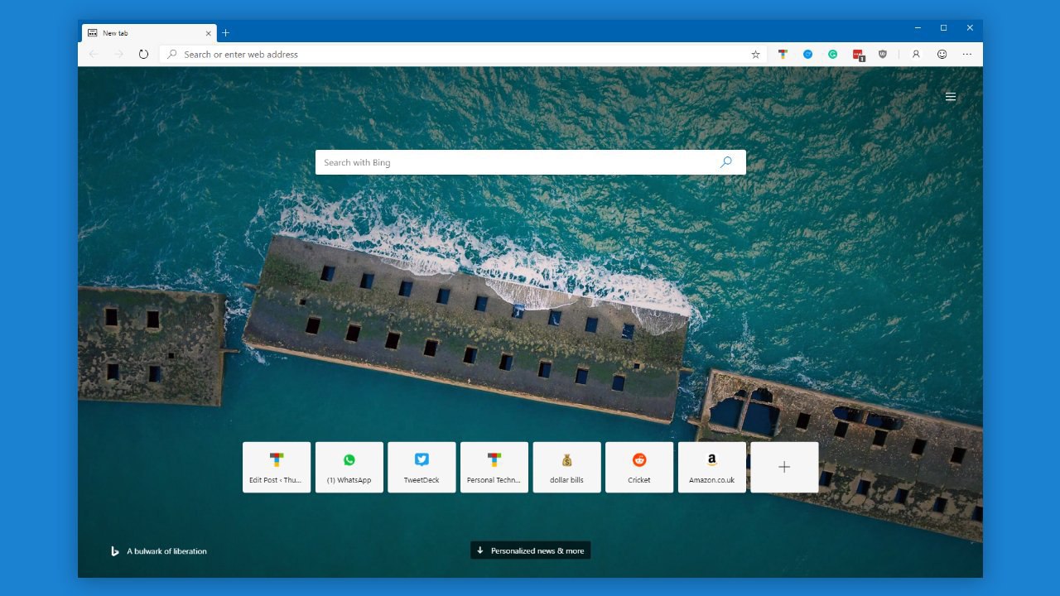Viewport: 1060px width, 596px height.
Task: Click the browser refresh button
Action: pos(143,55)
